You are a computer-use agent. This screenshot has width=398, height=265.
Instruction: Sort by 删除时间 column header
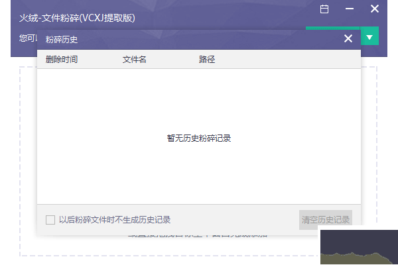pyautogui.click(x=62, y=60)
